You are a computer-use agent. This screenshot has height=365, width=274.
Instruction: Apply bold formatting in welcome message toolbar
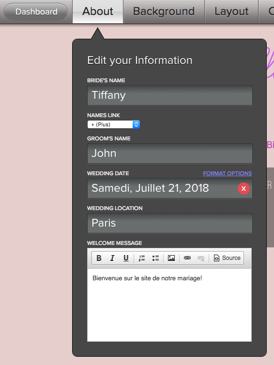99,258
